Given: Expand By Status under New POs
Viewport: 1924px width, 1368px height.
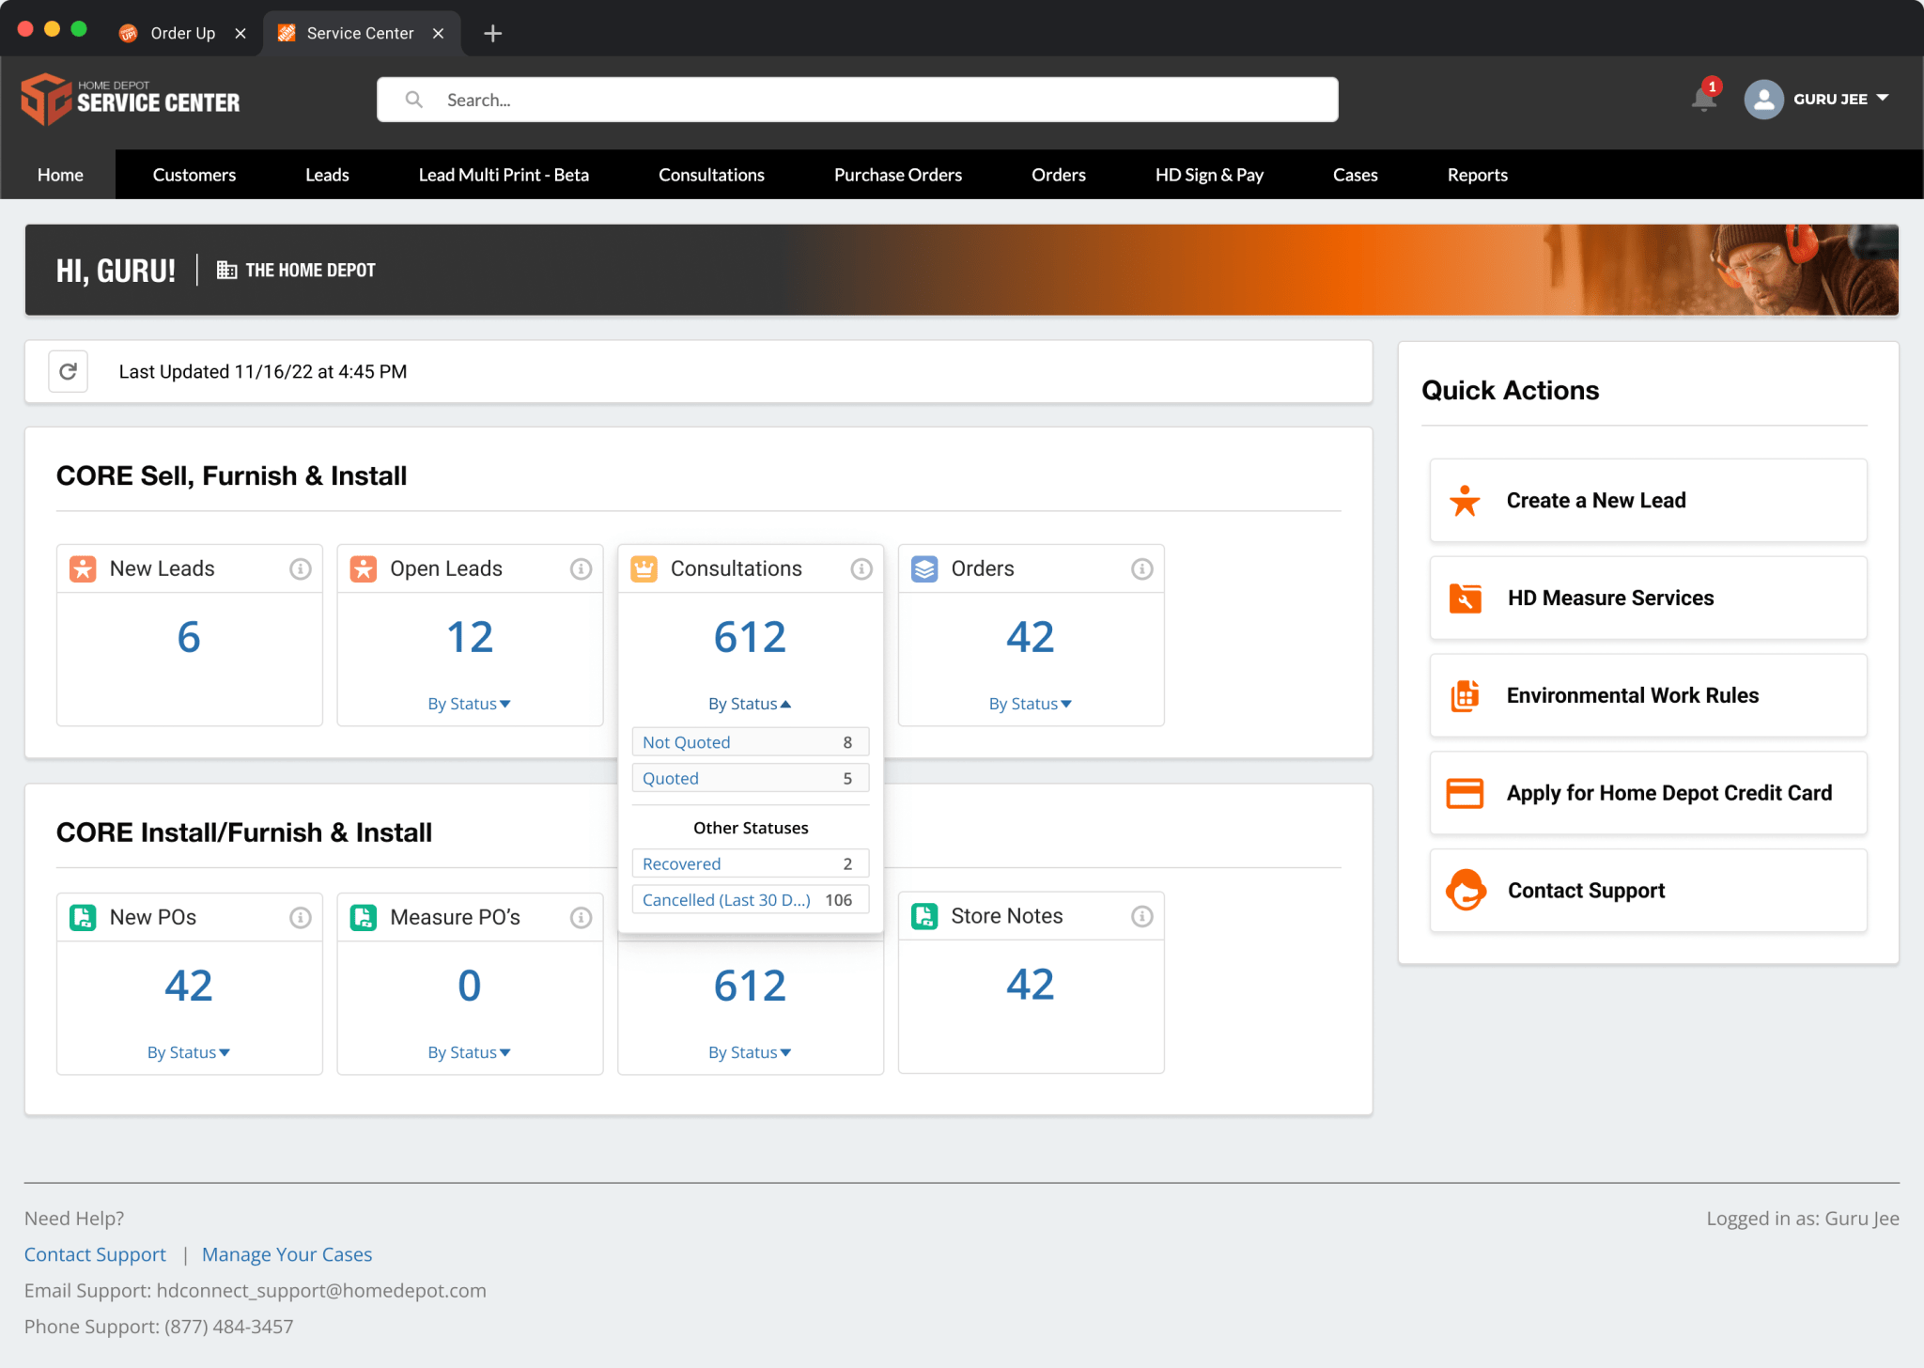Looking at the screenshot, I should click(189, 1053).
